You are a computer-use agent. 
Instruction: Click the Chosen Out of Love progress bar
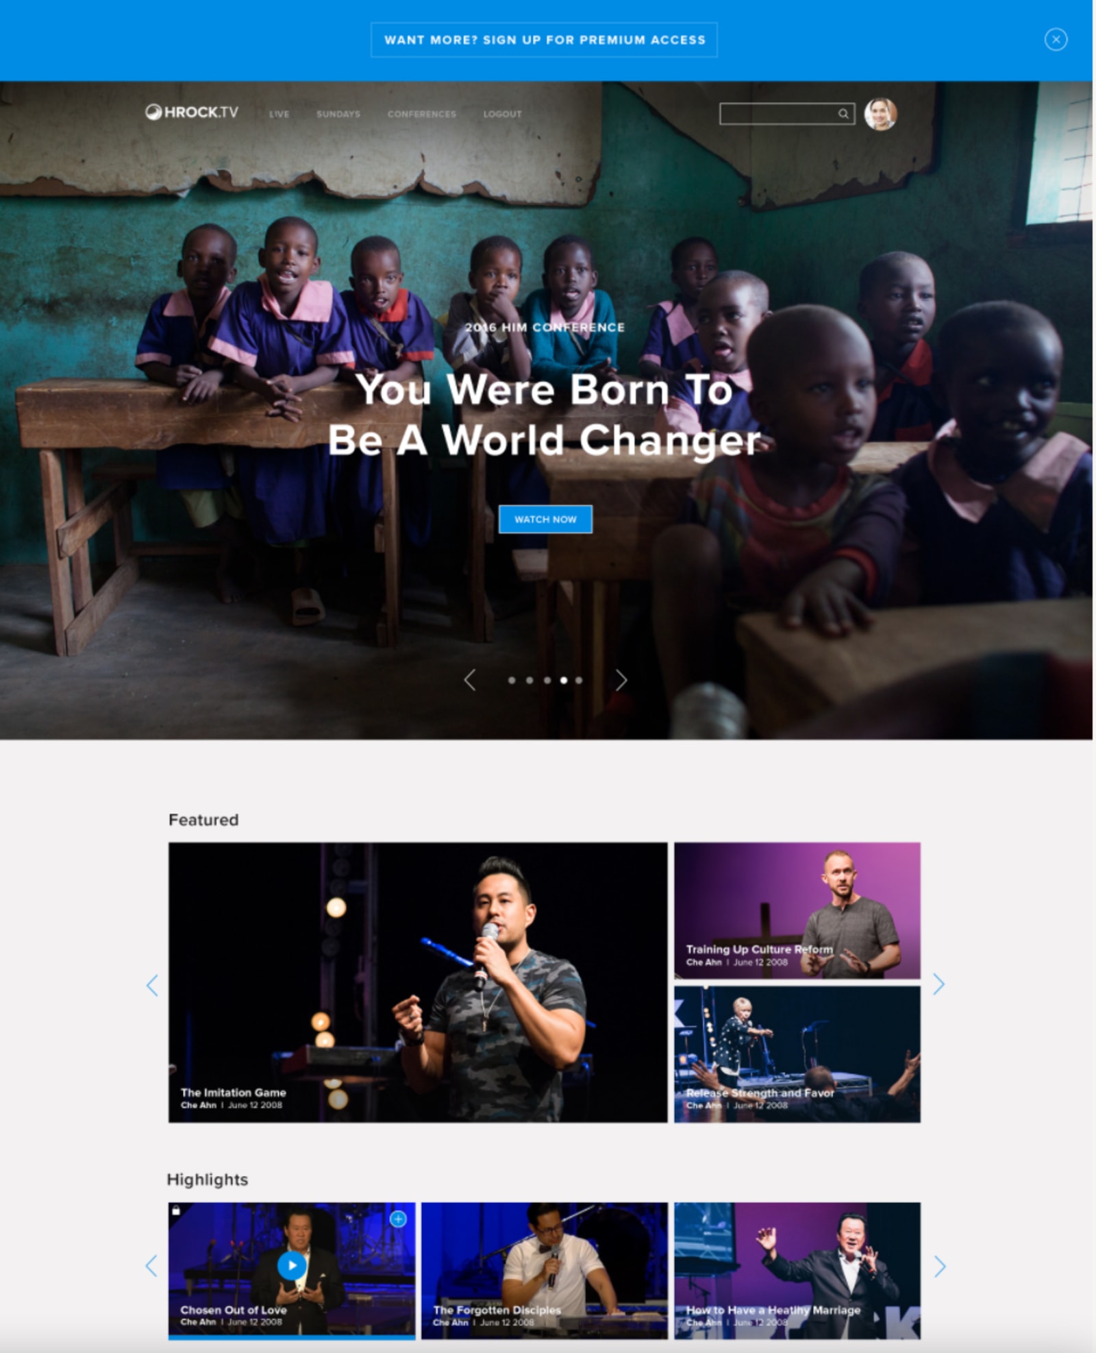[x=292, y=1337]
